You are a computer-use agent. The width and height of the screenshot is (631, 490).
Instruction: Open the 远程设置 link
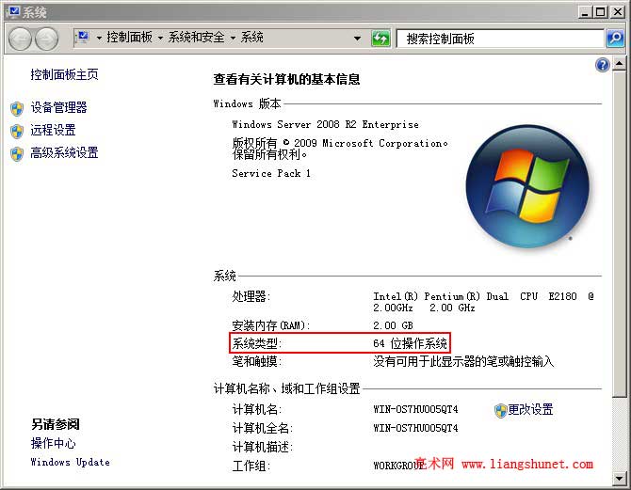tap(53, 130)
